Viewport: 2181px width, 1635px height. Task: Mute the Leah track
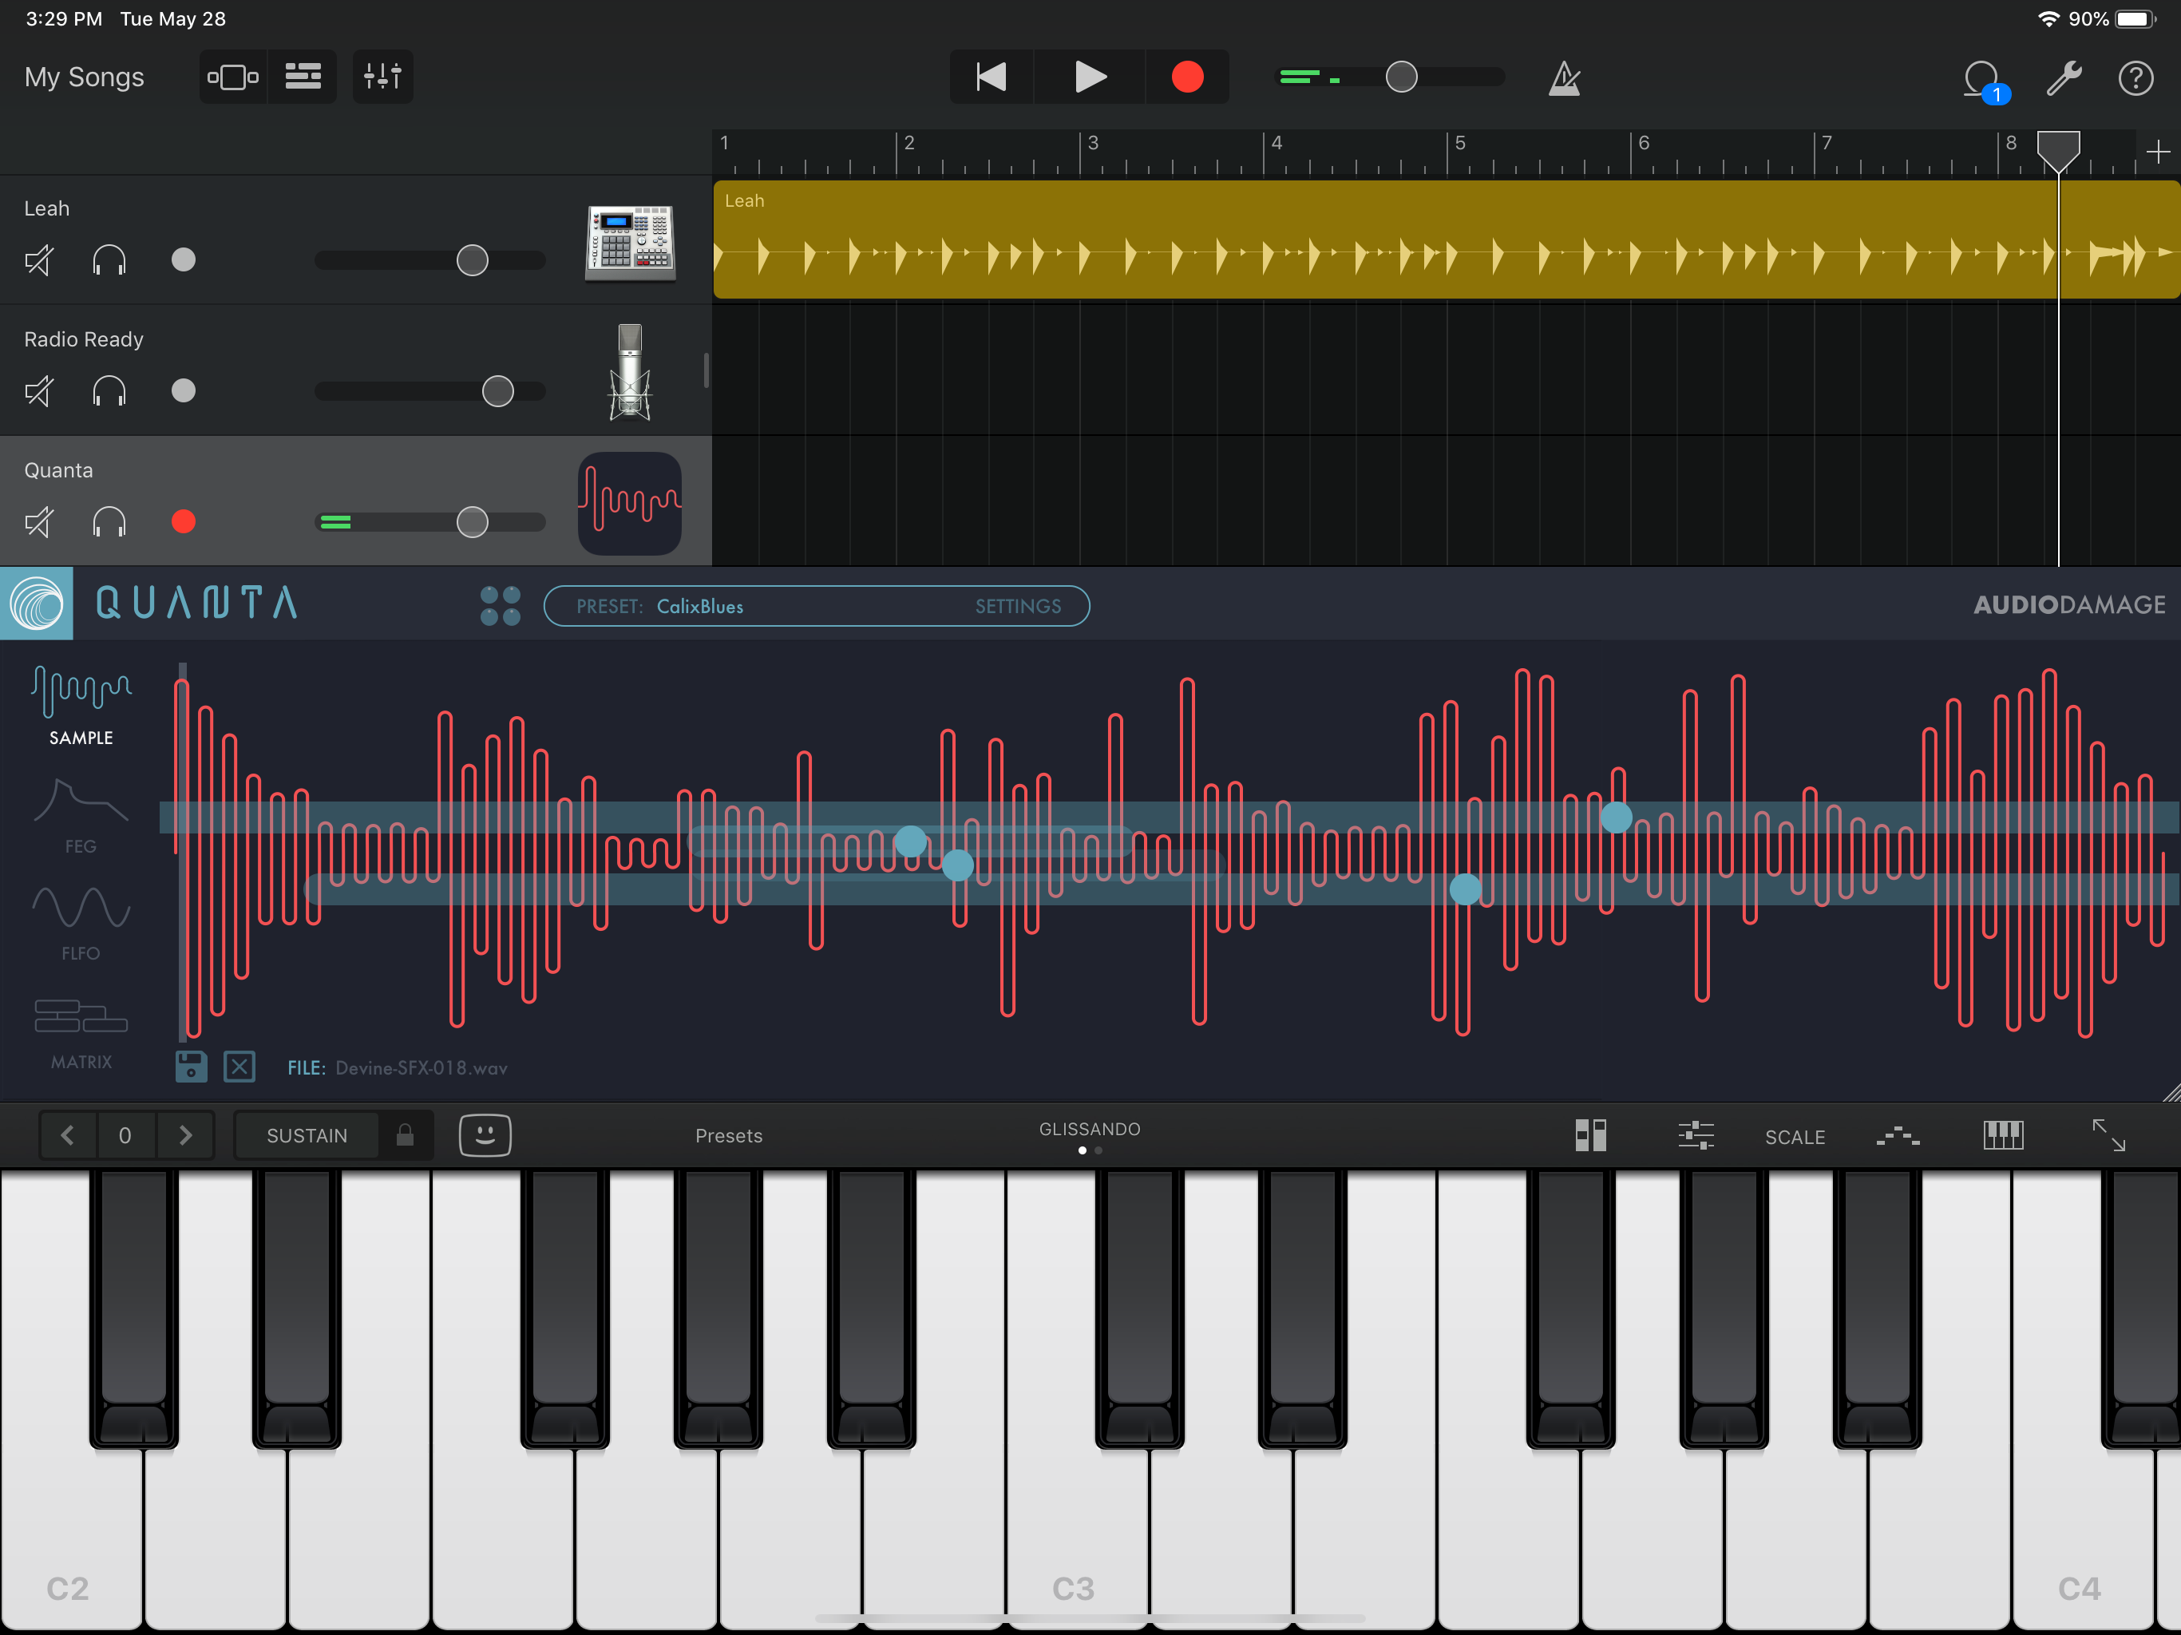39,260
